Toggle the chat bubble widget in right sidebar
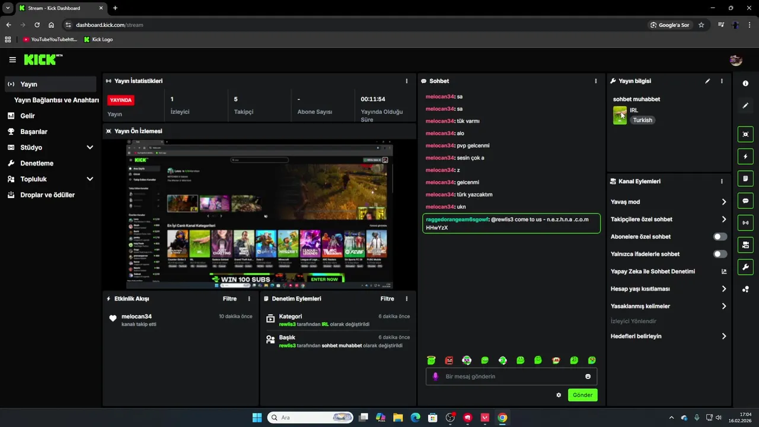The height and width of the screenshot is (427, 759). pyautogui.click(x=745, y=200)
